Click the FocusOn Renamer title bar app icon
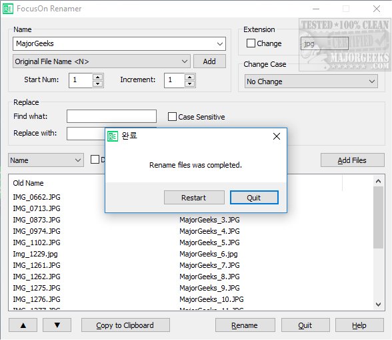The width and height of the screenshot is (392, 340). click(8, 9)
